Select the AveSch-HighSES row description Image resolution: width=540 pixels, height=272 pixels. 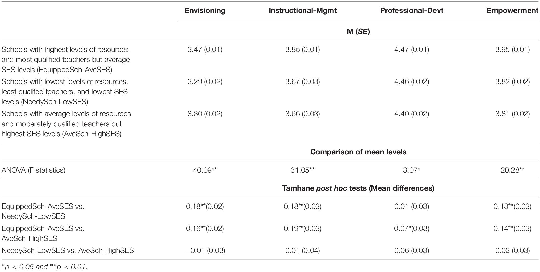click(66, 124)
